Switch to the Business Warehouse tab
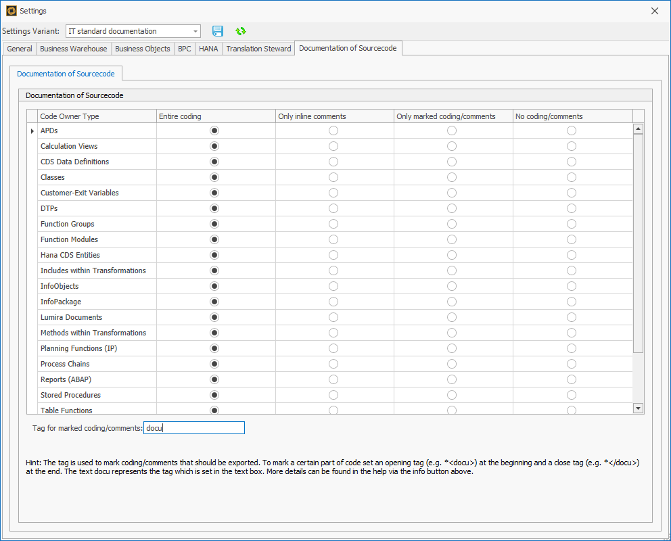671x541 pixels. [x=74, y=48]
